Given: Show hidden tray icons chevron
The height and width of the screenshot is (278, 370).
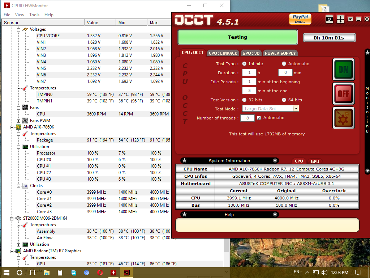Looking at the screenshot, I should (x=307, y=273).
